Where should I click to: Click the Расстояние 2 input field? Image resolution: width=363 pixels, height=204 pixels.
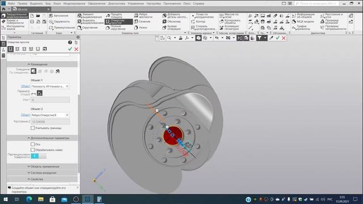point(50,122)
